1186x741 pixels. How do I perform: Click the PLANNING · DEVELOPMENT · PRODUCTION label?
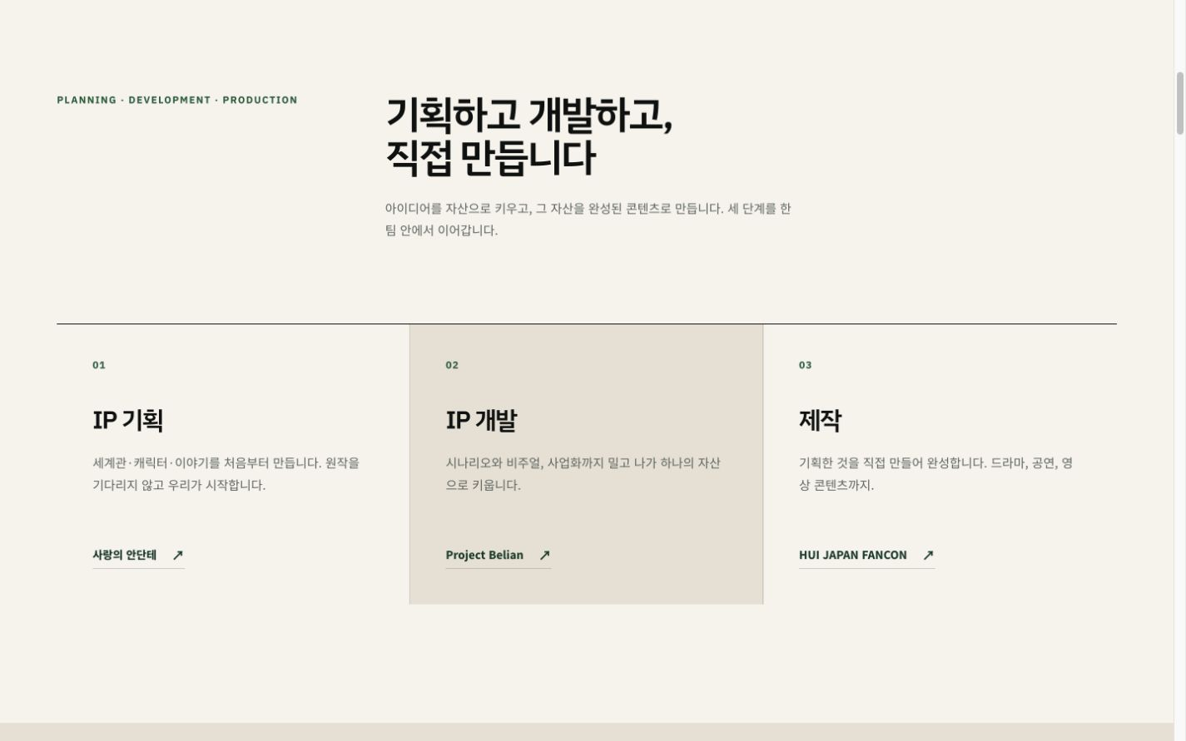tap(177, 100)
